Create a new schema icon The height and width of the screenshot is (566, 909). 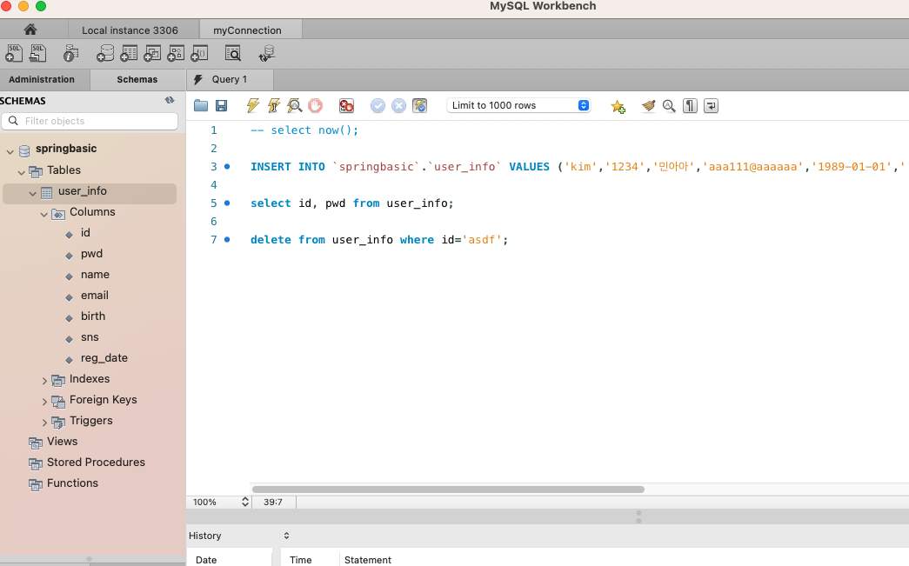coord(105,53)
